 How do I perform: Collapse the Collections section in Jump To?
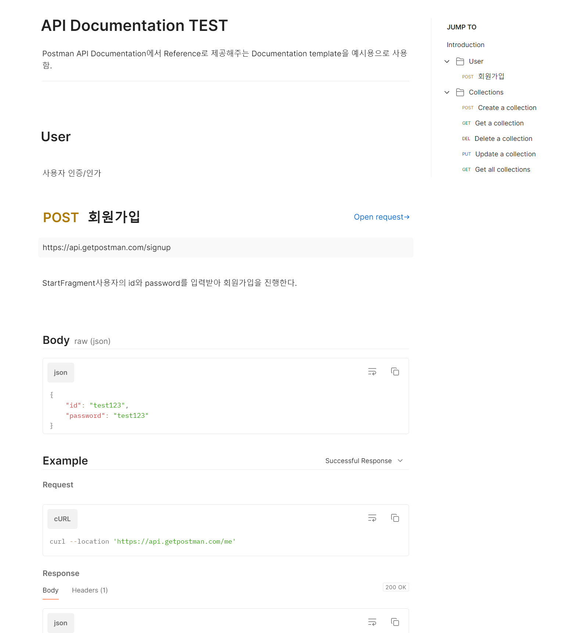point(446,92)
